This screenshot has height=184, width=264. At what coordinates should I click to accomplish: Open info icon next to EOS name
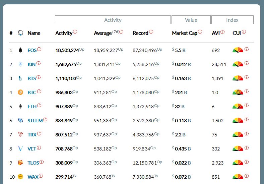click(39, 49)
